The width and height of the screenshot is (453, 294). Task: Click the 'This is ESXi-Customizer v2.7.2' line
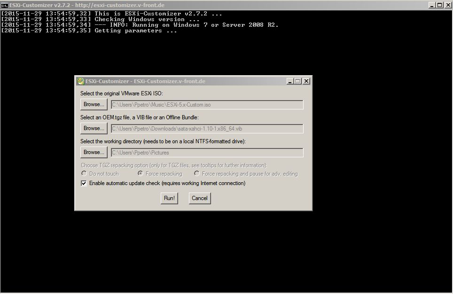111,14
